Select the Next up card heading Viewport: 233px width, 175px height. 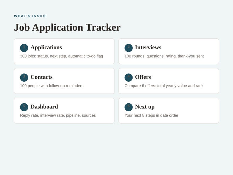pos(145,107)
